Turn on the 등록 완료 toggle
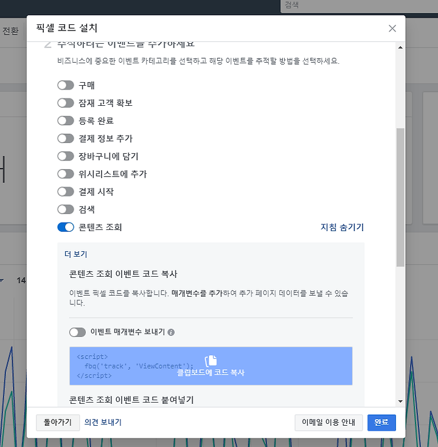 pos(66,120)
